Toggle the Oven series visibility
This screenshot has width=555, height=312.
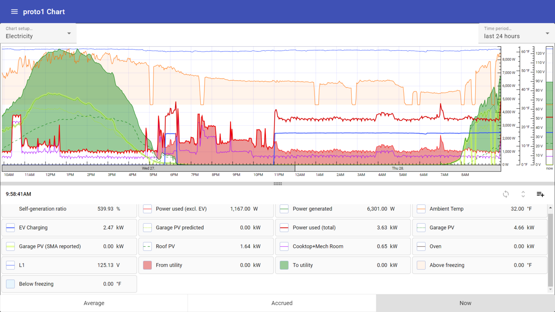[x=421, y=246]
